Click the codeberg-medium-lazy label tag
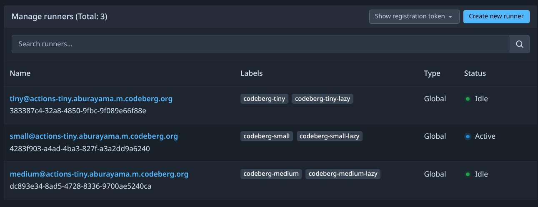 [x=343, y=174]
